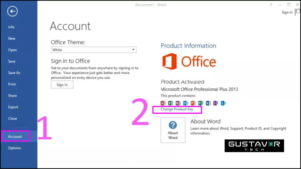The height and width of the screenshot is (169, 301).
Task: Select Save in the sidebar
Action: pos(12,61)
